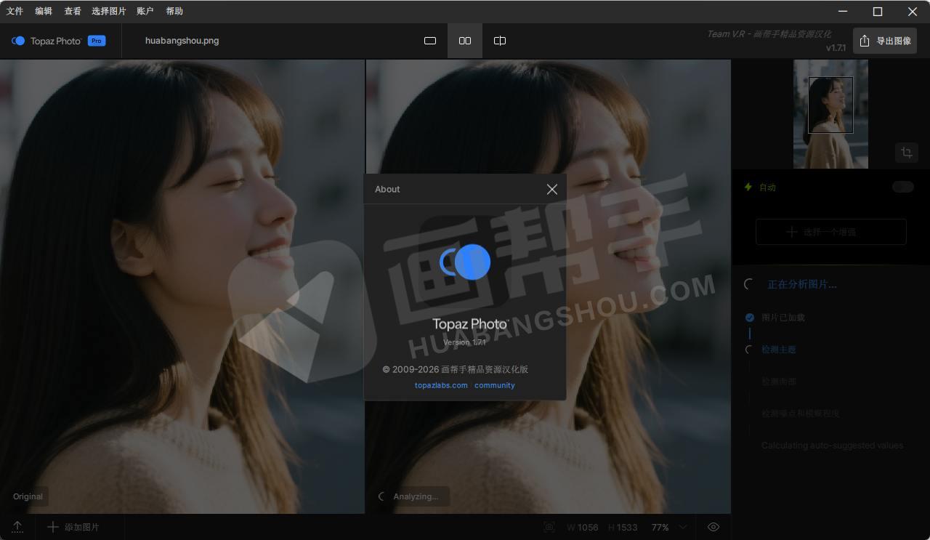
Task: Open the 账户 menu
Action: (145, 11)
